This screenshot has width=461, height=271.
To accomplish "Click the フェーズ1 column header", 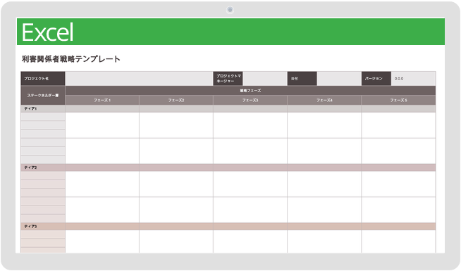I will [x=102, y=100].
